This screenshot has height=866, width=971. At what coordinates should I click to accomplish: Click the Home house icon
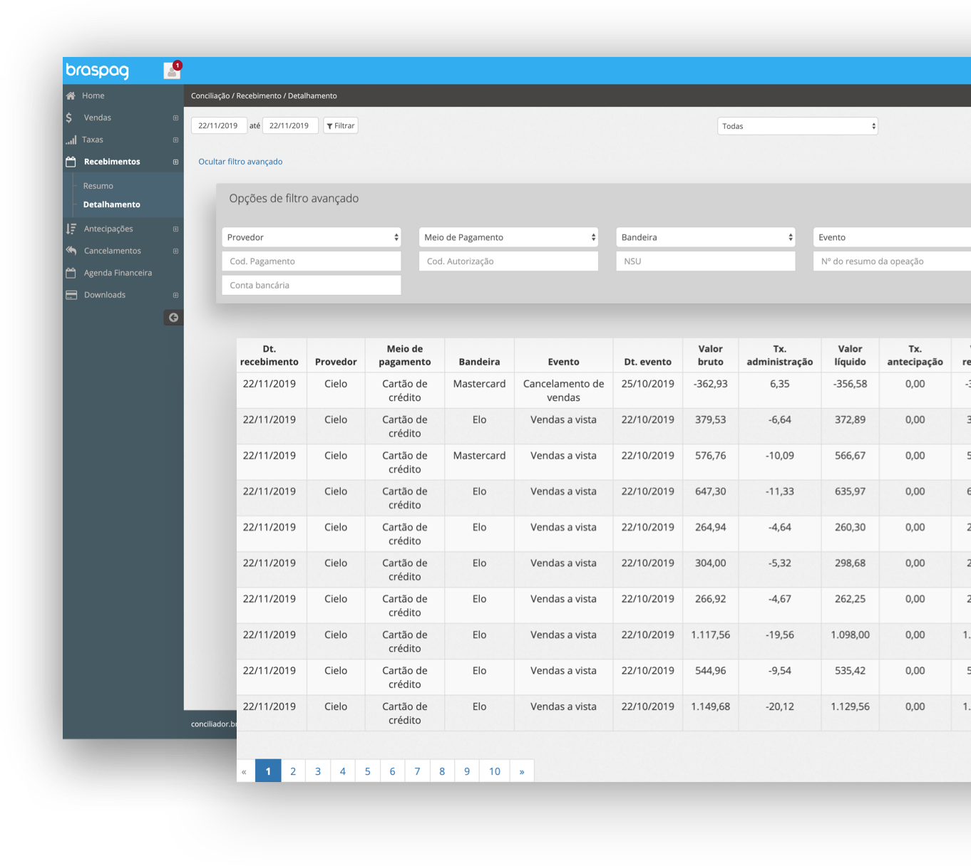pos(71,95)
